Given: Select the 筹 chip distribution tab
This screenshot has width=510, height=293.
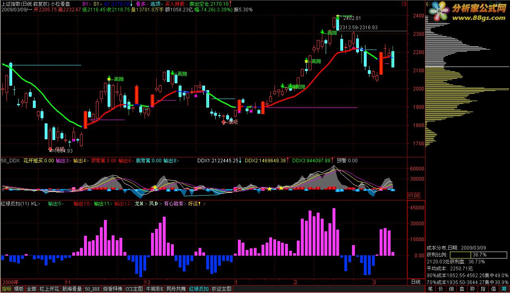Looking at the screenshot, I should tap(504, 289).
